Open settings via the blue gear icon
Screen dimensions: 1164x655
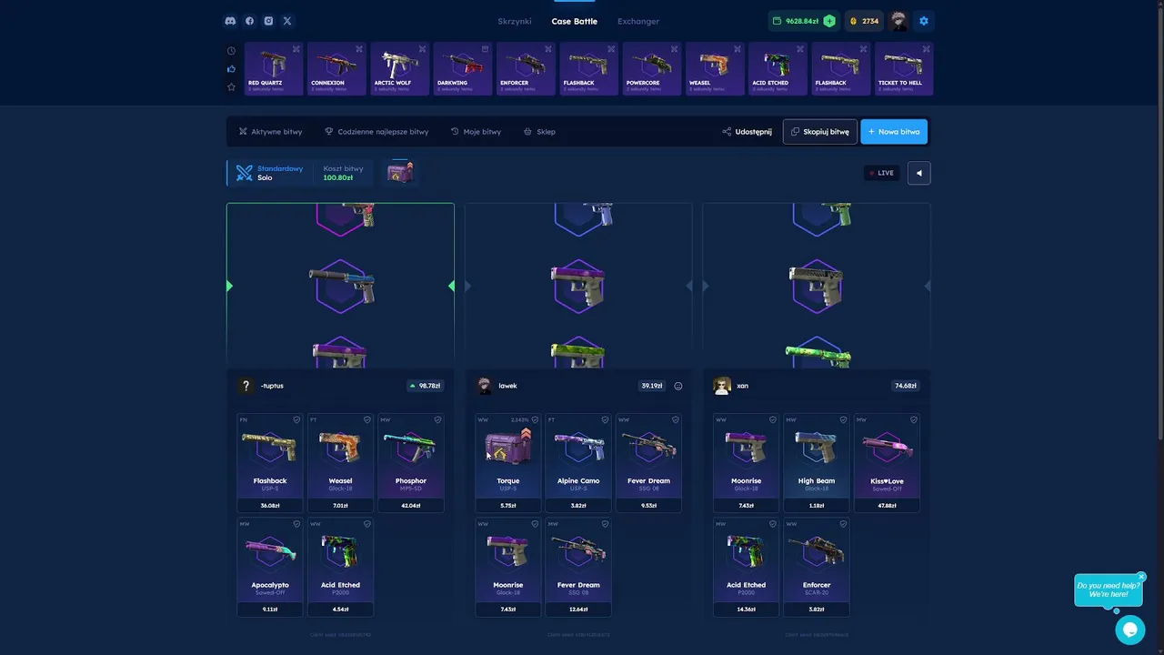(x=924, y=21)
